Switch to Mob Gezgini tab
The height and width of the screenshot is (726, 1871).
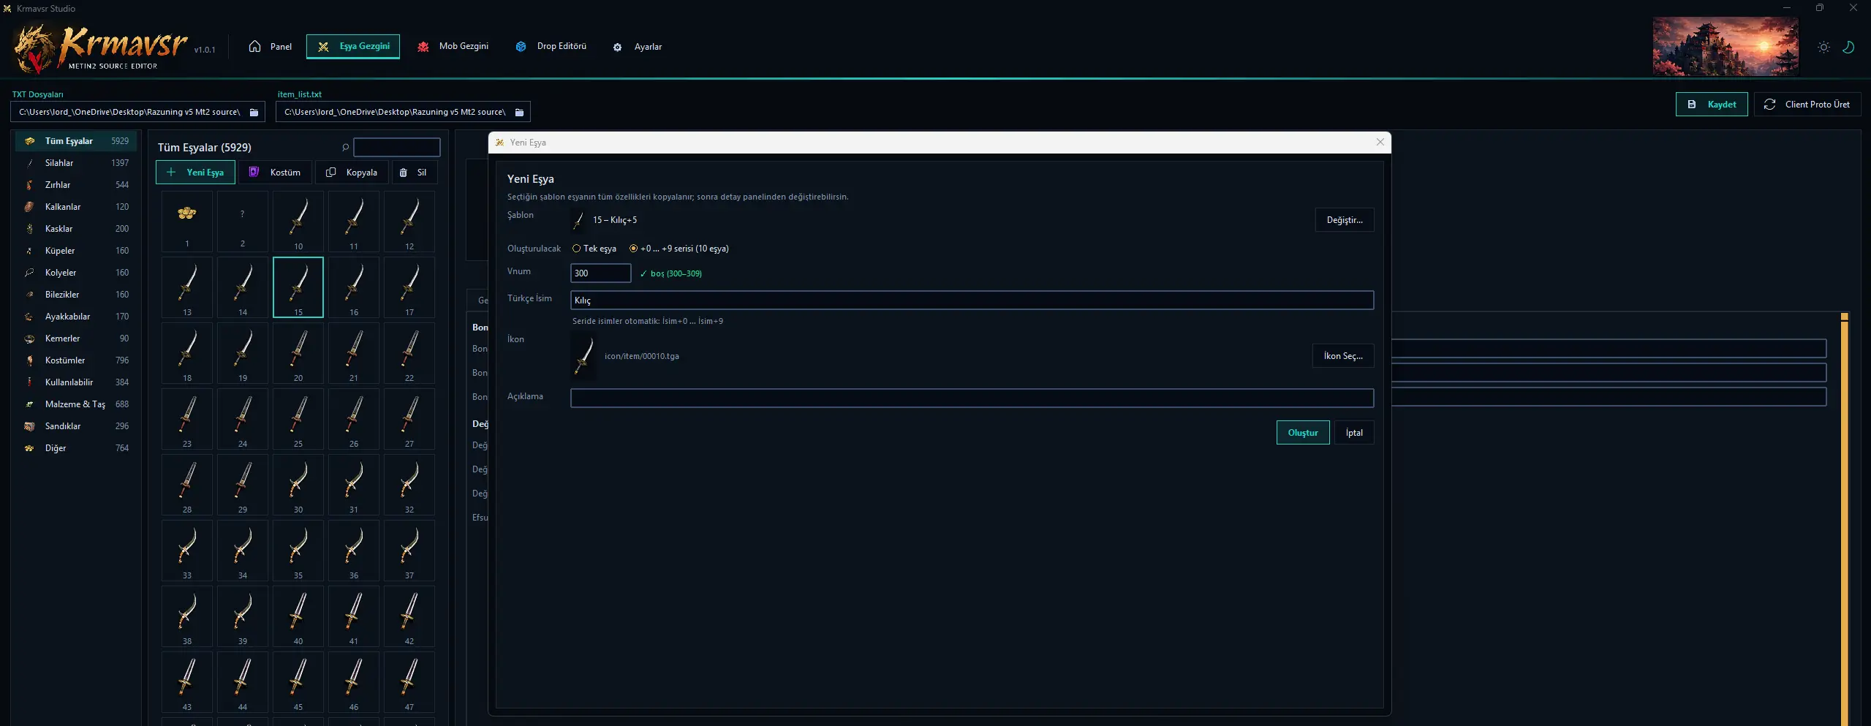[x=453, y=47]
